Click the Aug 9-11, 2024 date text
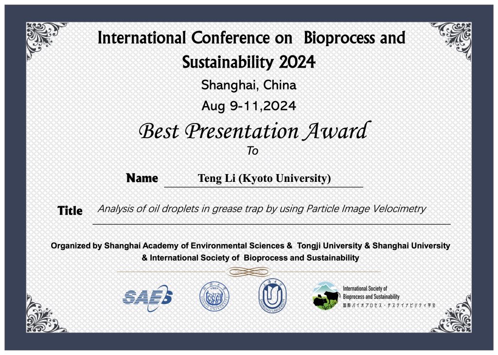The image size is (498, 355). [249, 105]
